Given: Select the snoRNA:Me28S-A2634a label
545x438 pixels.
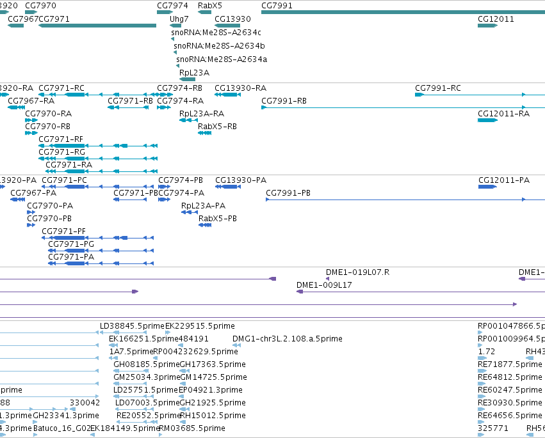Looking at the screenshot, I should point(222,59).
